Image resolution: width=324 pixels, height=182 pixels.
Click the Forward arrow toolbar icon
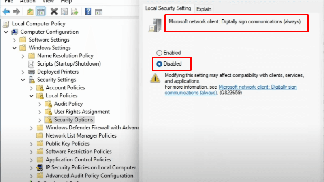pos(17,11)
